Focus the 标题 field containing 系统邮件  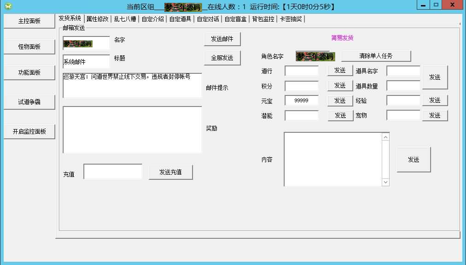[x=86, y=62]
